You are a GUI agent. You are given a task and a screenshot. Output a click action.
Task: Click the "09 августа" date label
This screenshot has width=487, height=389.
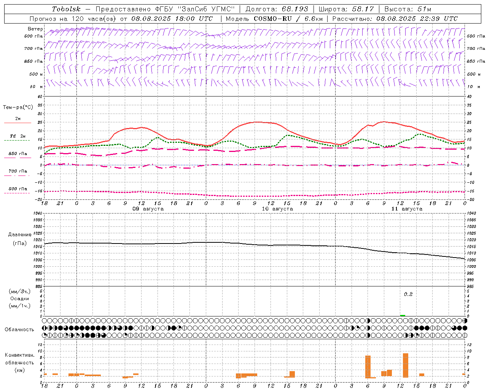coord(148,209)
